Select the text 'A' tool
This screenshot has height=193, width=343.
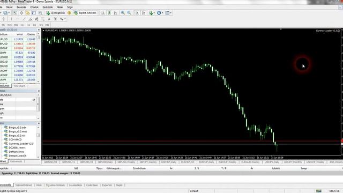tap(49, 19)
